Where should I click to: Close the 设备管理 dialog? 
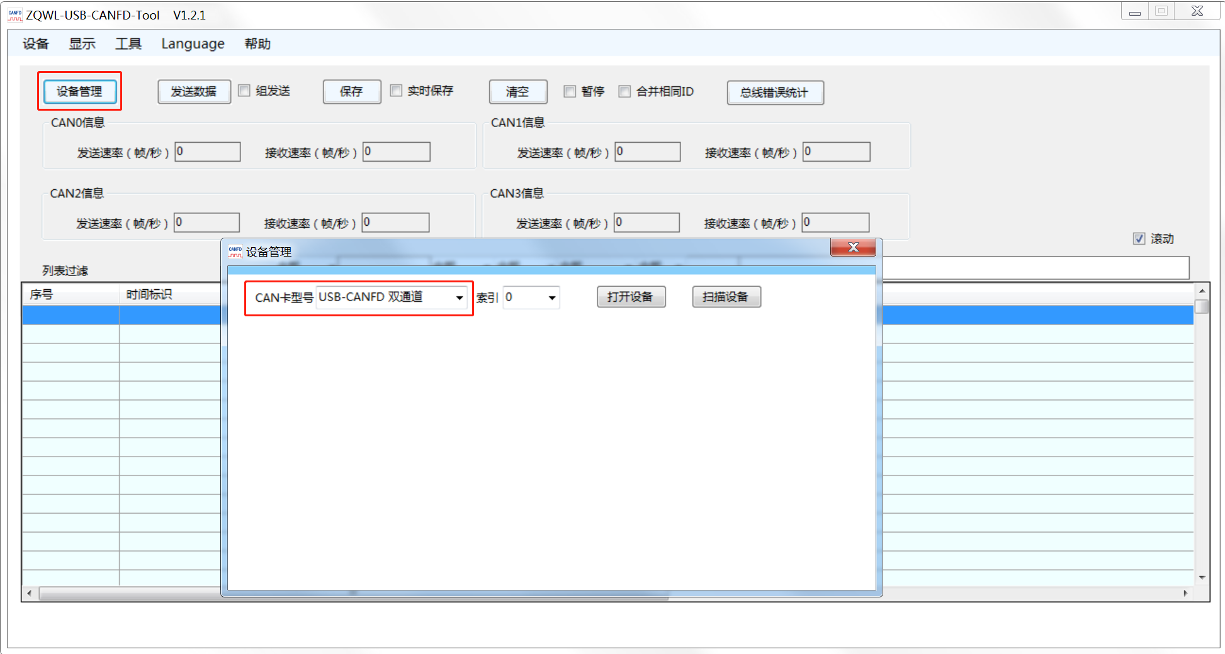(x=853, y=247)
